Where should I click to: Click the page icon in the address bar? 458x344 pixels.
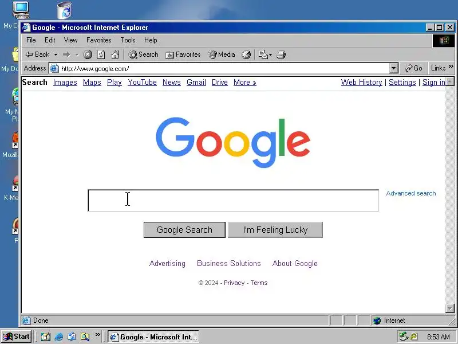point(54,68)
